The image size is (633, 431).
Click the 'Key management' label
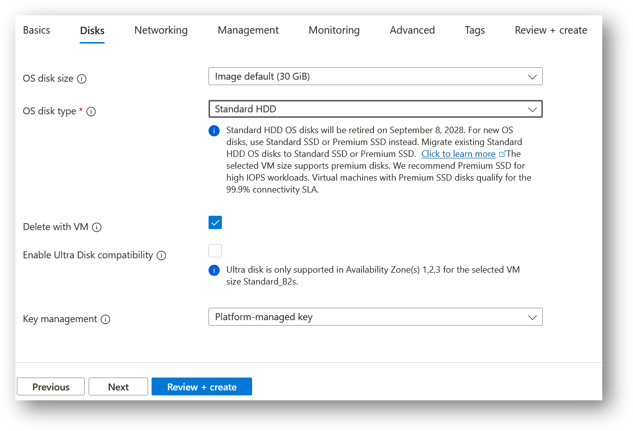[x=60, y=319]
